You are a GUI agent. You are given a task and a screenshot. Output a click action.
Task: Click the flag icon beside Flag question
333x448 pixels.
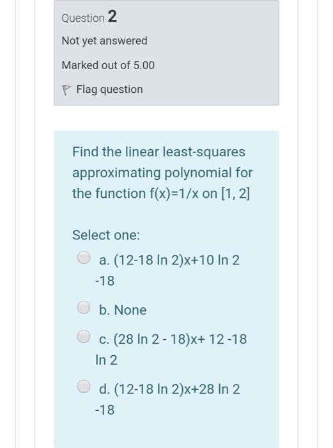(66, 90)
